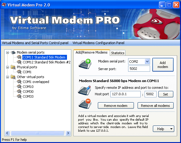
Task: Click the port icon beside COM1 overlapped
Action: 19,82
